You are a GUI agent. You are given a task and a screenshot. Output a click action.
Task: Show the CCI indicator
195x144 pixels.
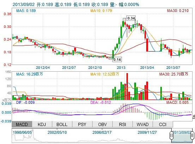(x=162, y=124)
